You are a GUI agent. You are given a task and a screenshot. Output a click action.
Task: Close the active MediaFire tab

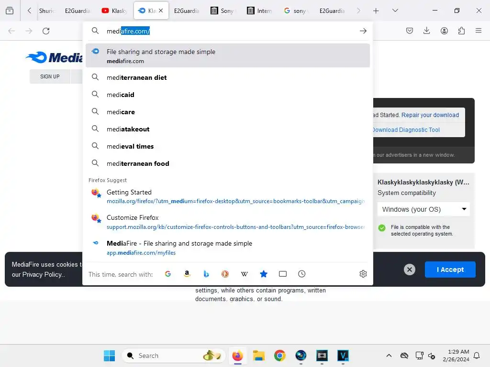tap(161, 11)
